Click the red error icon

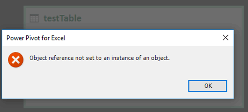[x=16, y=60]
